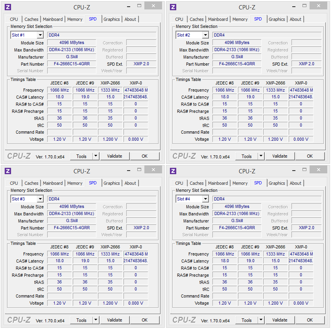Screen dimensions: 332x329
Task: Click version text Ver. 1.70.0.x64 in Slot #3
Action: click(x=50, y=321)
